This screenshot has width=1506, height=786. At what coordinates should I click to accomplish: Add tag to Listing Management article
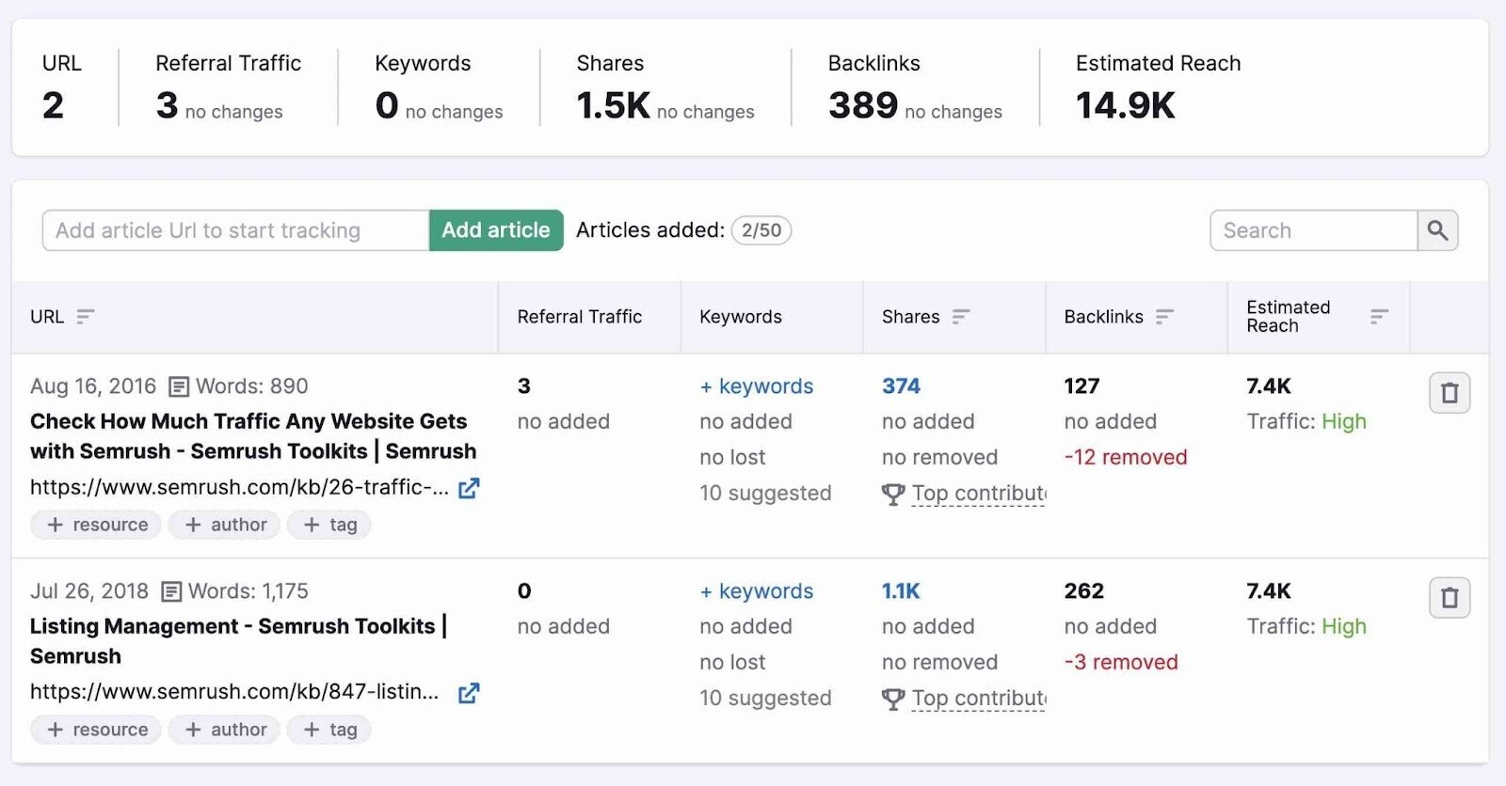pos(329,730)
